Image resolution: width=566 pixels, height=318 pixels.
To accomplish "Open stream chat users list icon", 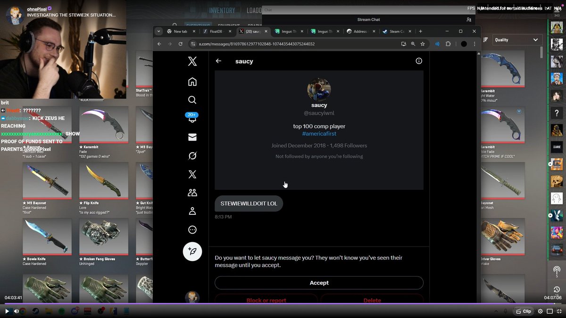I will coord(468,20).
